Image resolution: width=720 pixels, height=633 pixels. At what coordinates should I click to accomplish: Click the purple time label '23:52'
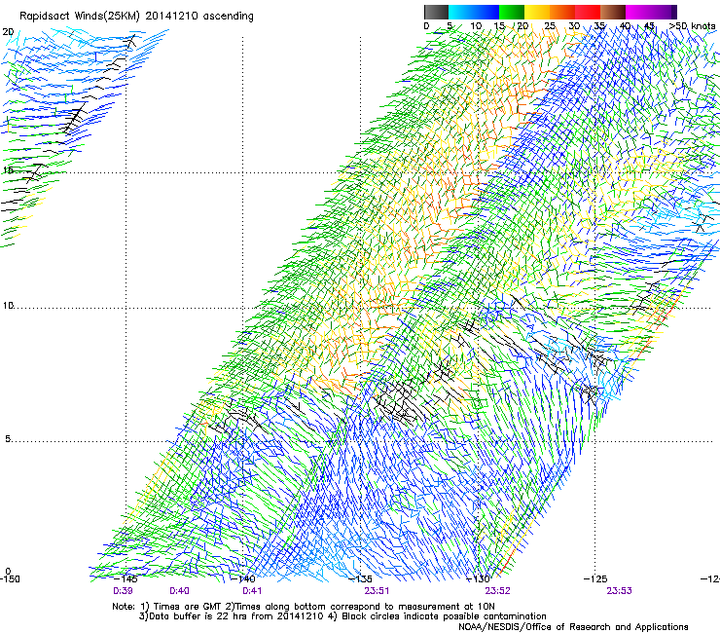(x=498, y=591)
